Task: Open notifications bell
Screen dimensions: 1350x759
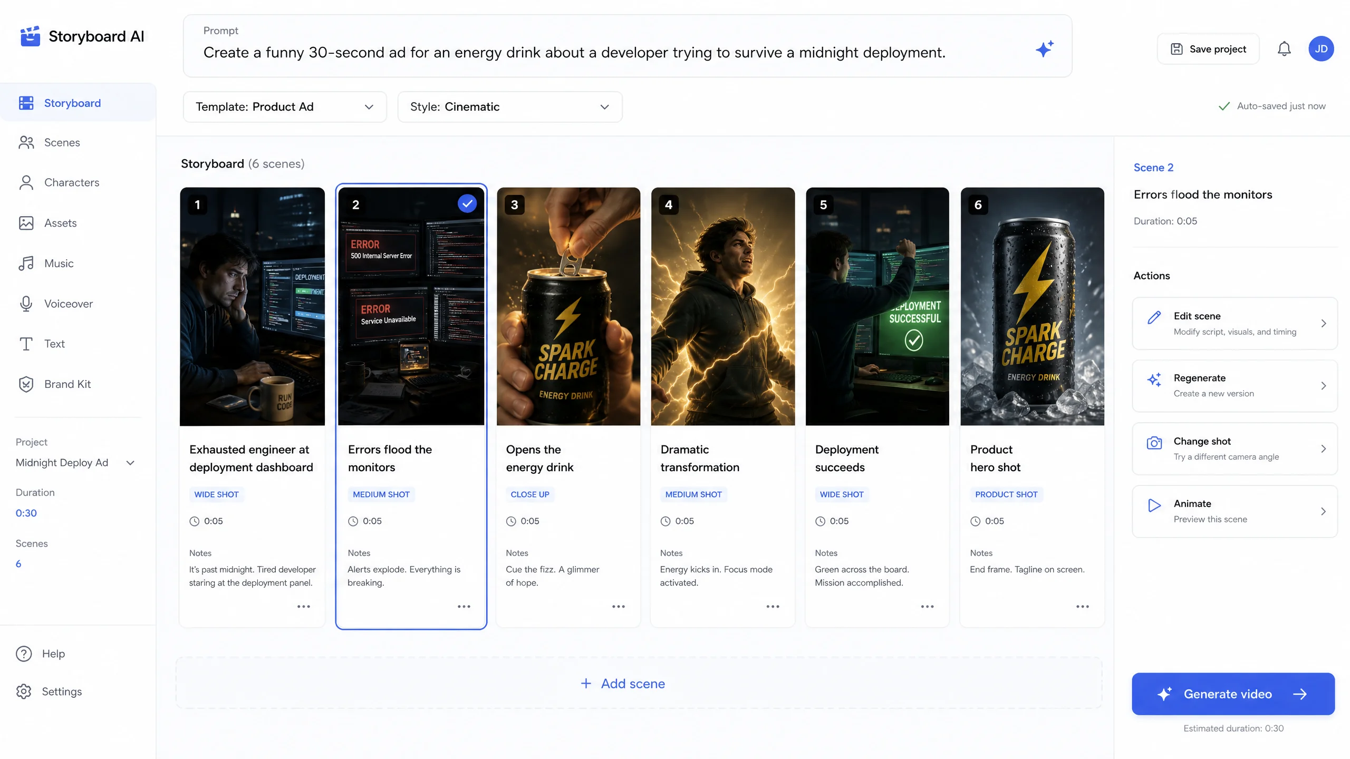Action: point(1284,49)
